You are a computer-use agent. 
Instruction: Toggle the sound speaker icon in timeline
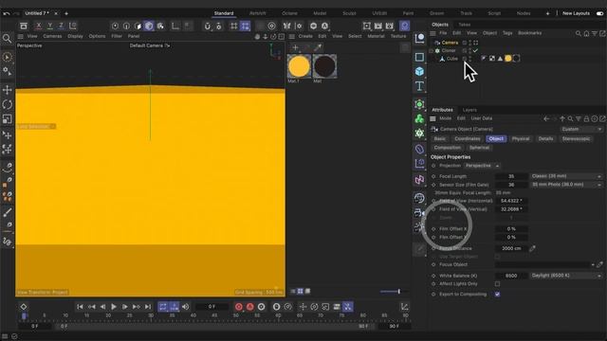(186, 307)
